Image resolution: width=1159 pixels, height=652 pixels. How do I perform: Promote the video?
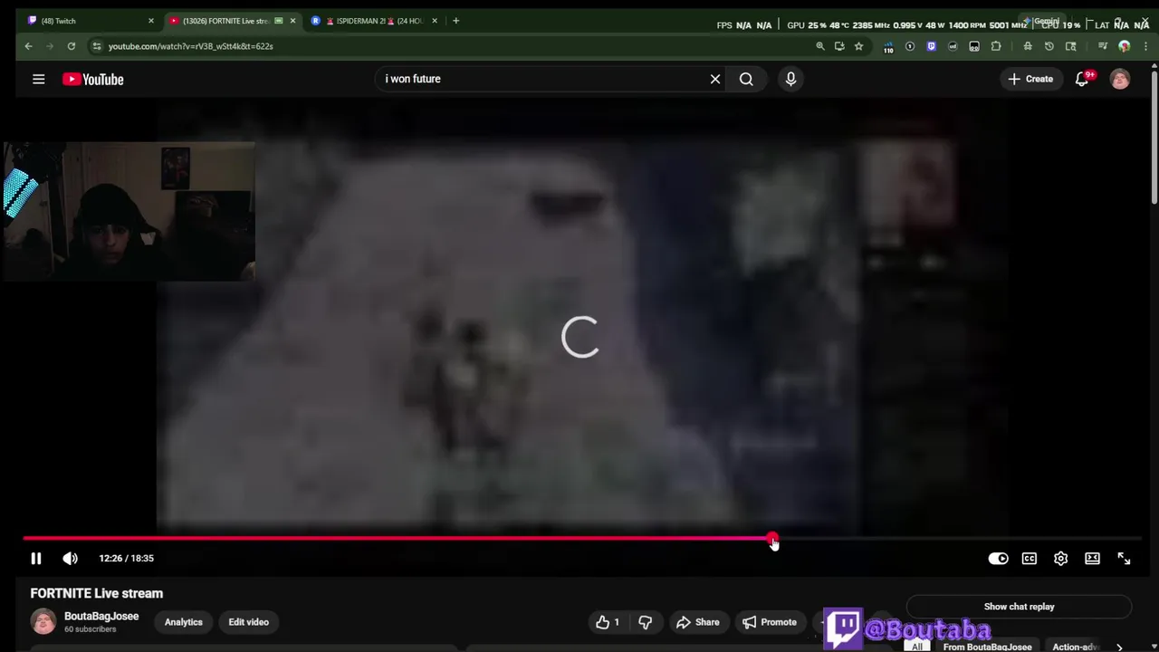coord(770,622)
